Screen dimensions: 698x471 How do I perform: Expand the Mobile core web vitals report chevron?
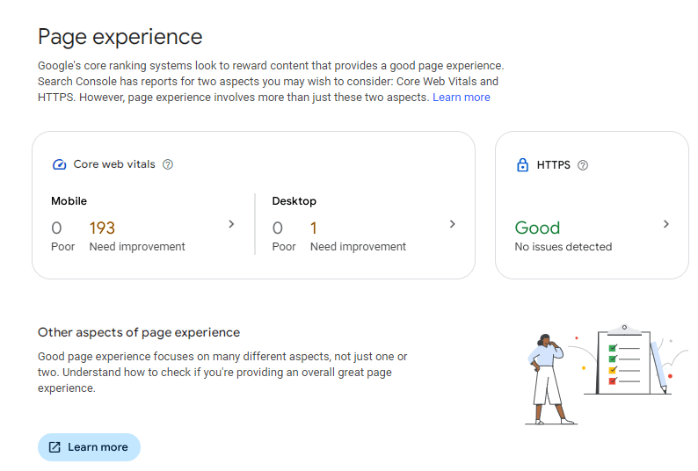pyautogui.click(x=231, y=224)
